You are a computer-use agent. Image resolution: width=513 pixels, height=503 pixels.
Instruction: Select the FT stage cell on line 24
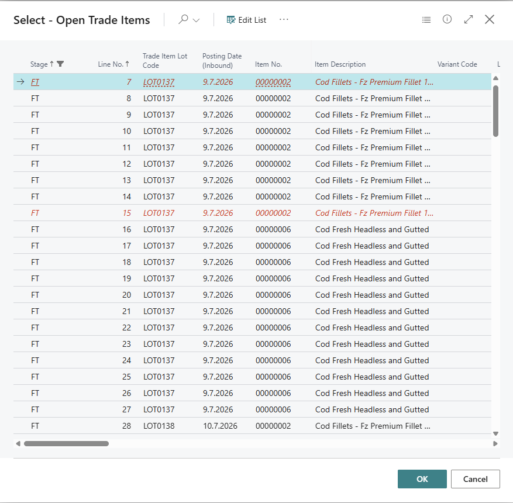pos(35,360)
